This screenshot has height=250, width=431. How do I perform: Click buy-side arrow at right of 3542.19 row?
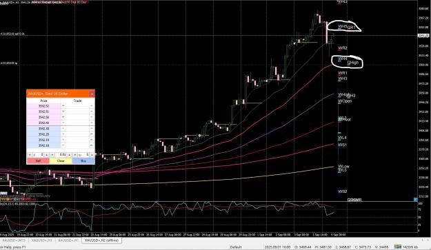pos(92,140)
